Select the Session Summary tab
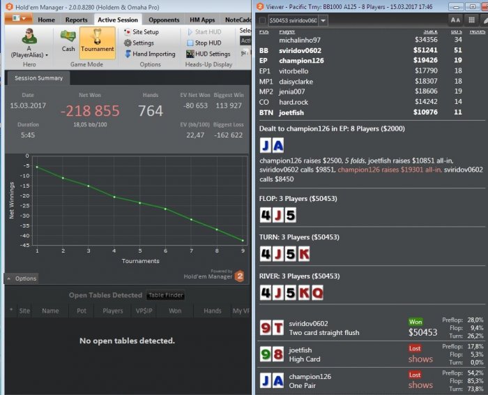Image resolution: width=488 pixels, height=395 pixels. 38,78
